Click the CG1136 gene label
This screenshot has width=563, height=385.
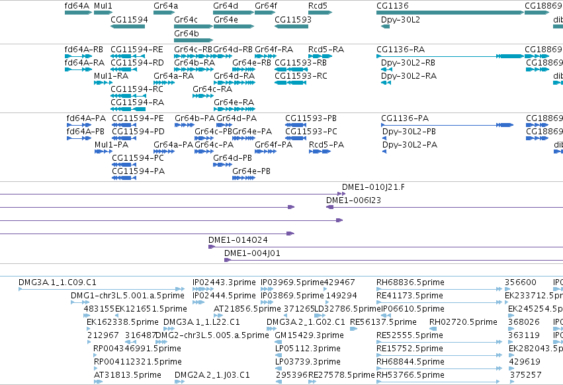click(x=392, y=6)
